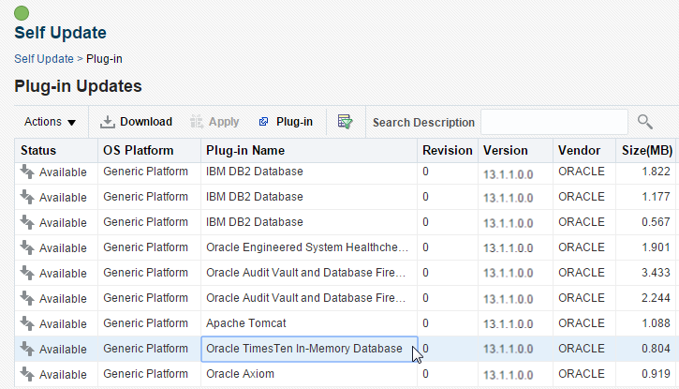679x389 pixels.
Task: Focus the Search Description input field
Action: [554, 122]
